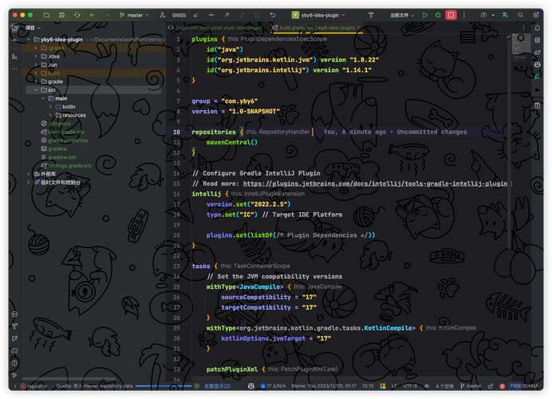This screenshot has height=399, width=552.
Task: Expand the 临时文件和控制台 node
Action: 29,183
